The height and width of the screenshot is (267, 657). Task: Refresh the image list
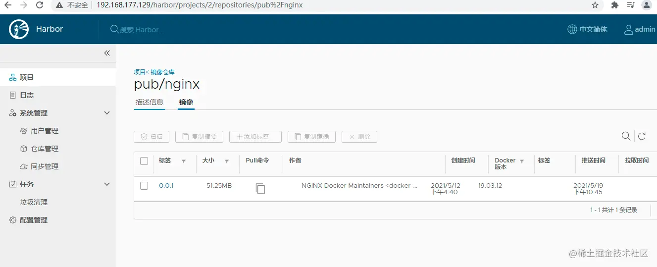(x=642, y=136)
